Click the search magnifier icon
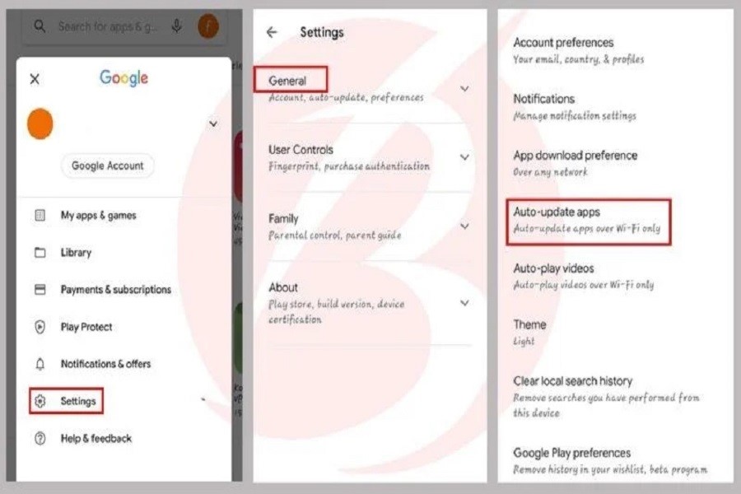This screenshot has width=741, height=494. 40,26
